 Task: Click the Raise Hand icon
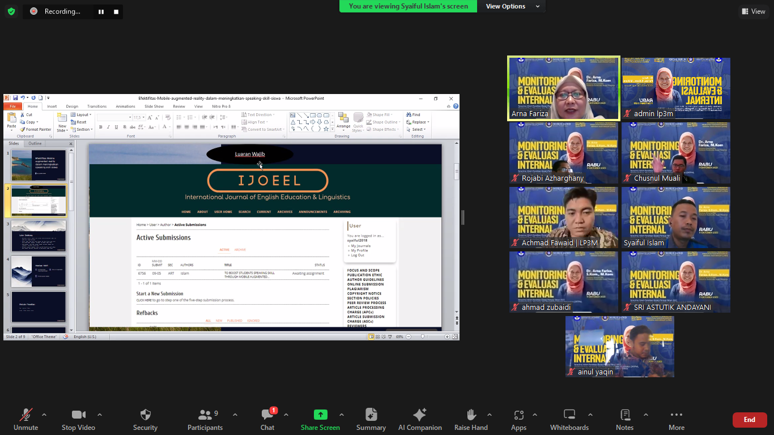(x=471, y=415)
